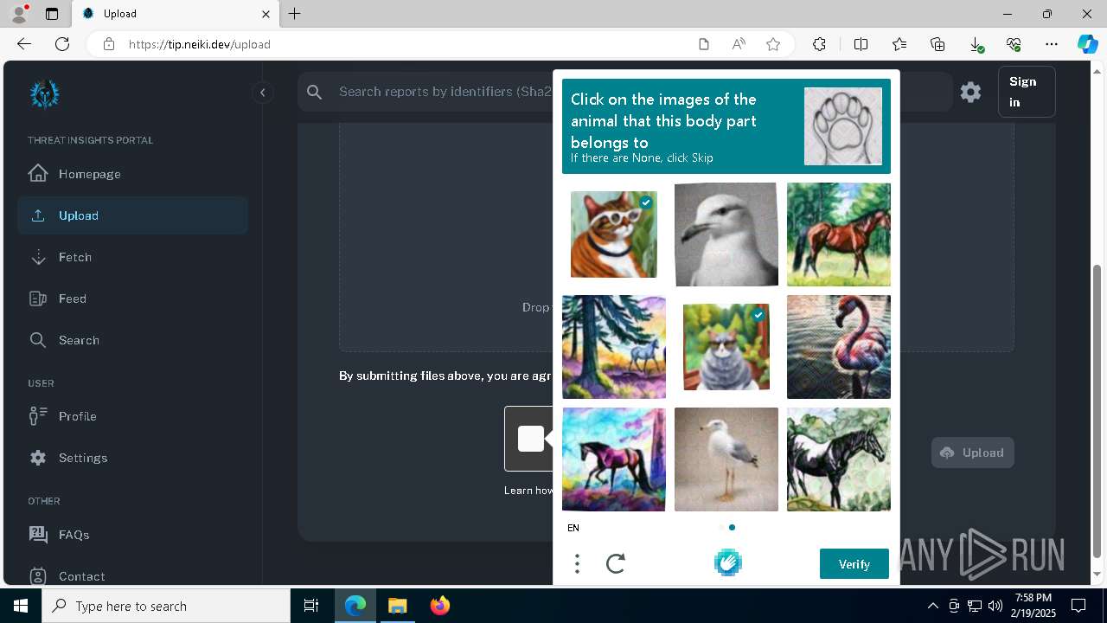Click the taskbar Type here to search box
1107x623 pixels.
tap(166, 606)
